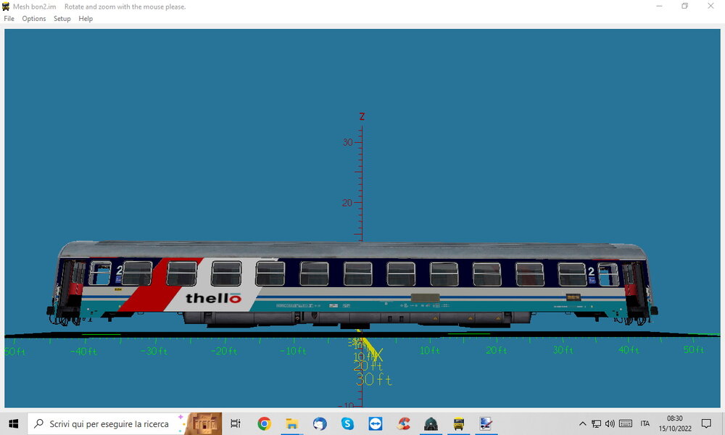Switch the ITA input language
Screen dimensions: 725x435
click(645, 423)
